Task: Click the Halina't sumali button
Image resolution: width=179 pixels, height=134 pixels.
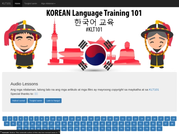Action: pos(19,101)
